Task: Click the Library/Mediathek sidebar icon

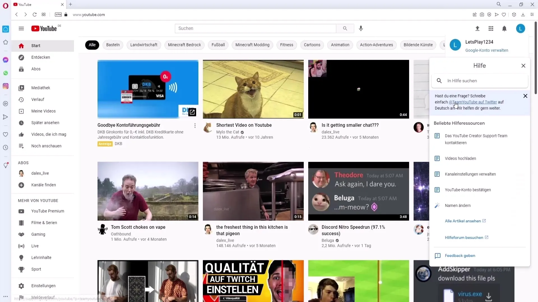Action: coord(21,88)
